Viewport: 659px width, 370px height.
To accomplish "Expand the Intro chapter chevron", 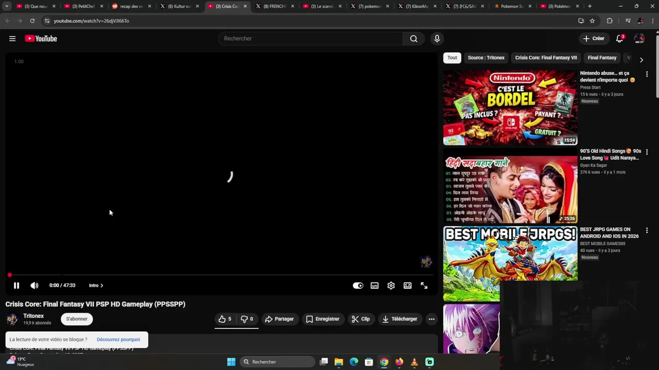I will click(x=102, y=286).
